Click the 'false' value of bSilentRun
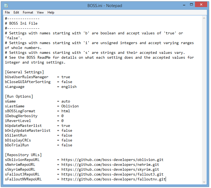Image resolution: width=211 pixels, height=188 pixels. [67, 135]
